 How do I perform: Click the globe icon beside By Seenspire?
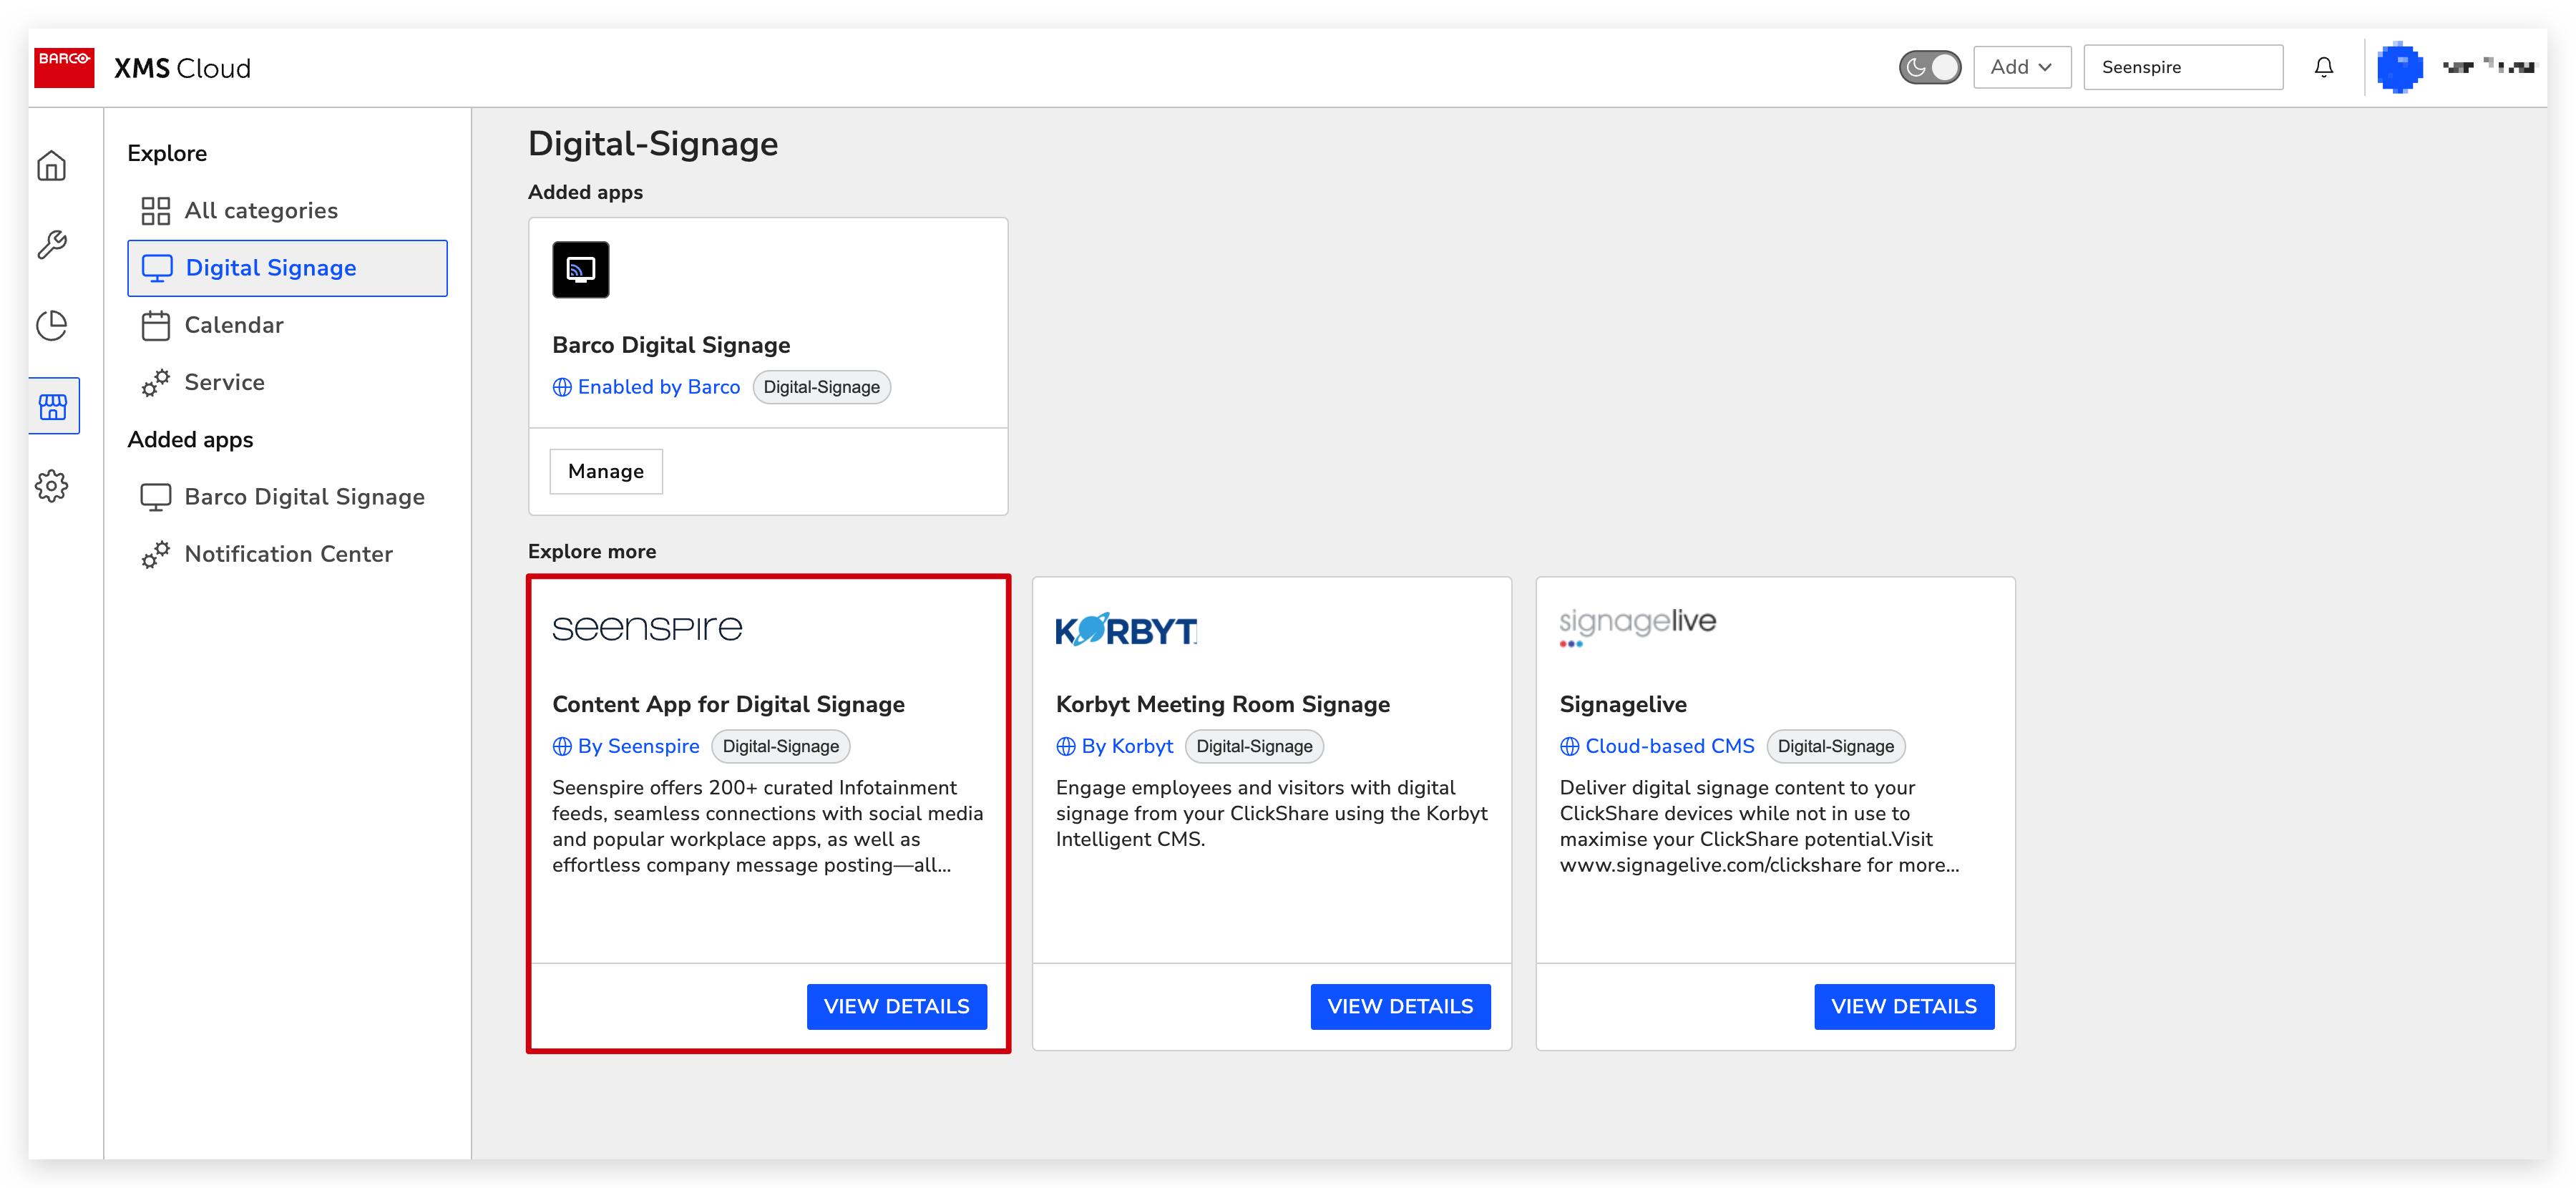pyautogui.click(x=562, y=746)
